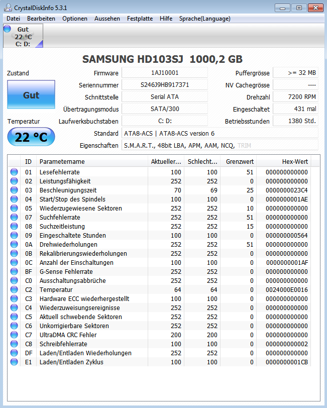Click the status orb for Start/Stop des Spindels
327x408 pixels.
pos(14,199)
